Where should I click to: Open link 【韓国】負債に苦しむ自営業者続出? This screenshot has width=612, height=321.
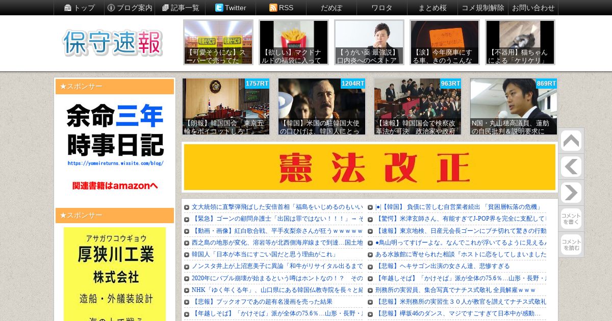[458, 207]
